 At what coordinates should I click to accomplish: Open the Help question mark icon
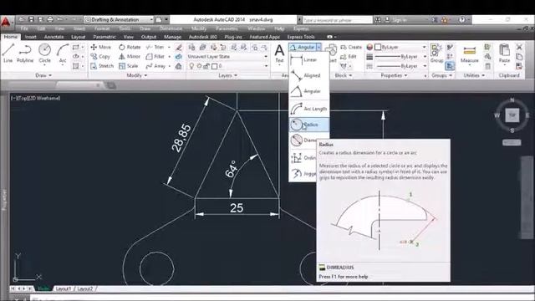coord(461,20)
